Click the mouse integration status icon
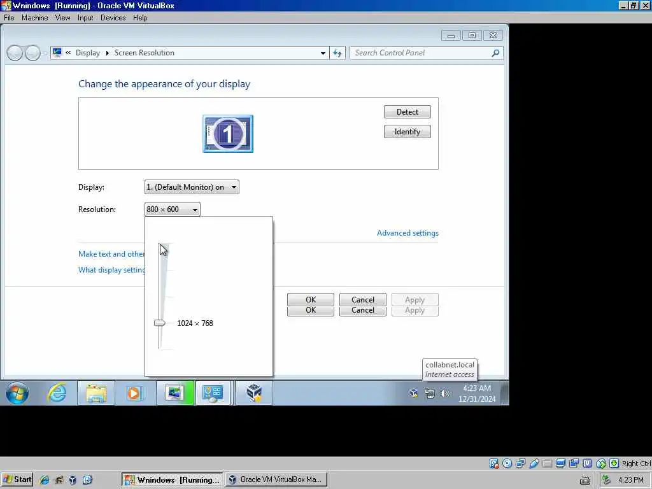The height and width of the screenshot is (489, 652). (x=601, y=464)
